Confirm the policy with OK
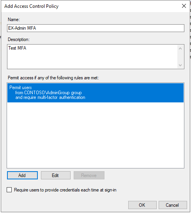 (x=142, y=205)
